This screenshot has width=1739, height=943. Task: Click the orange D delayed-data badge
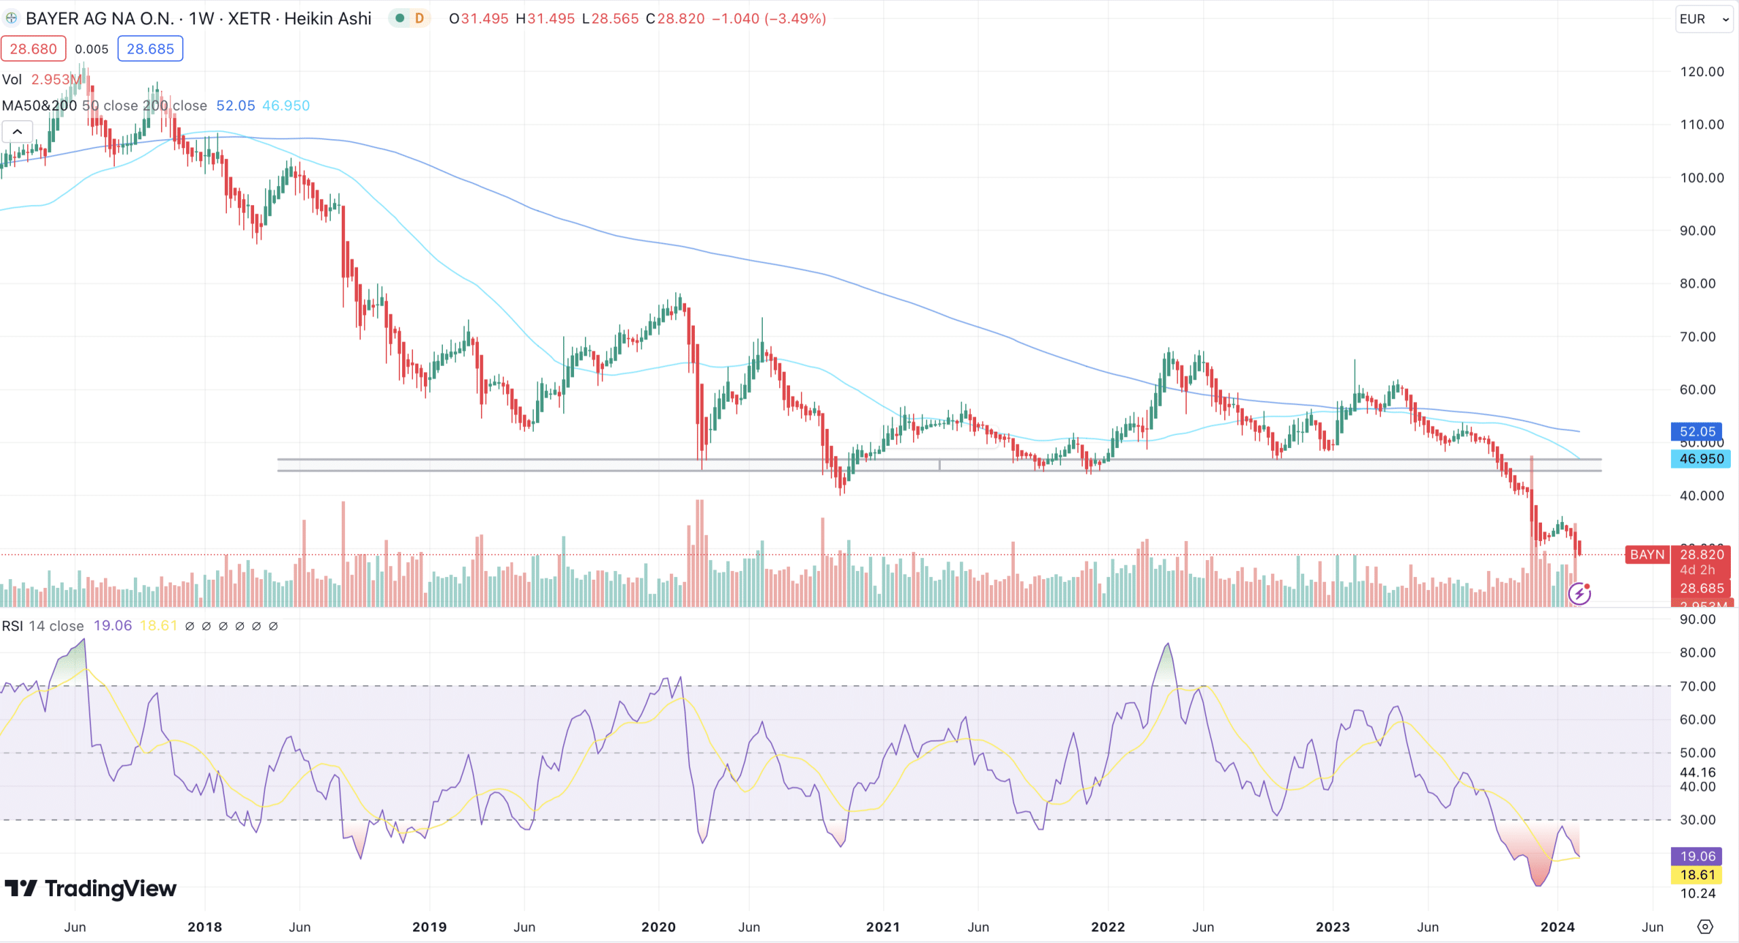419,18
